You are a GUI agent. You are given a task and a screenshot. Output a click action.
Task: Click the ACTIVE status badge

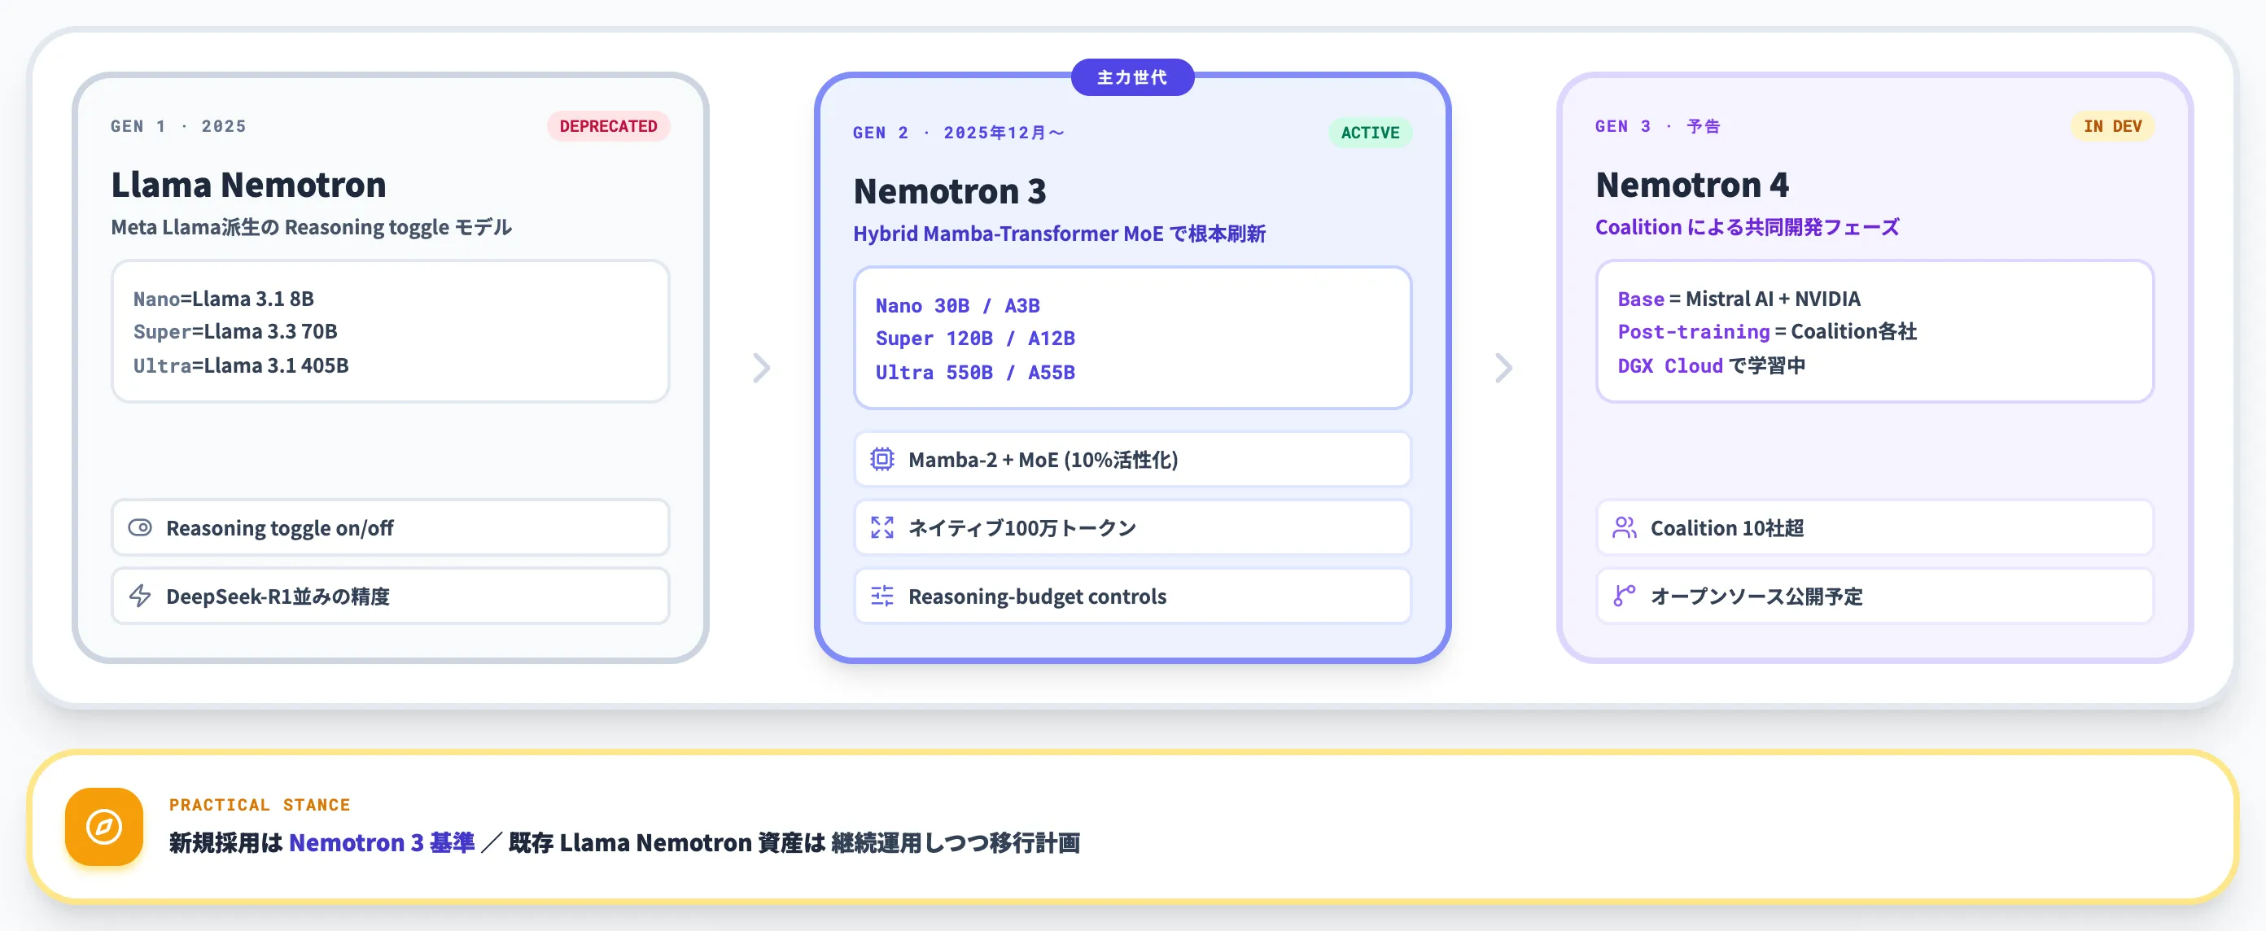[x=1370, y=133]
